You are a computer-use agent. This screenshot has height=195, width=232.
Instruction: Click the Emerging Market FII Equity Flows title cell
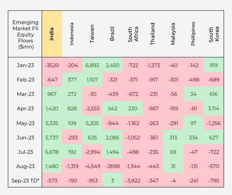(25, 34)
